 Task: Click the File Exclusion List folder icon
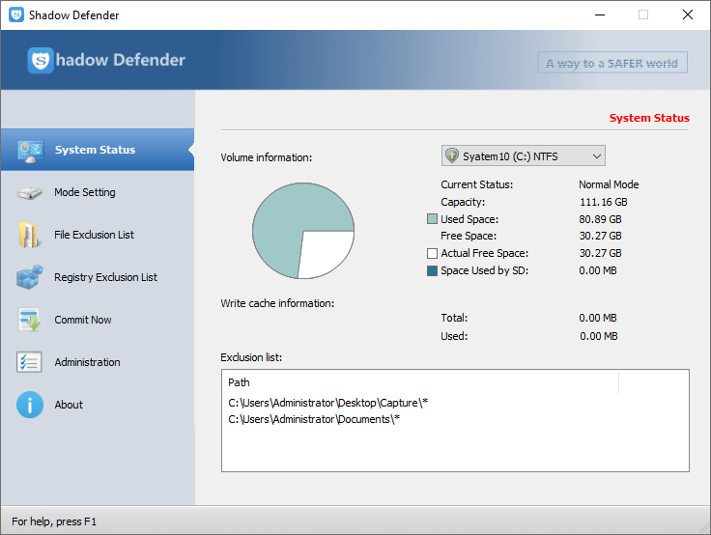[x=30, y=235]
